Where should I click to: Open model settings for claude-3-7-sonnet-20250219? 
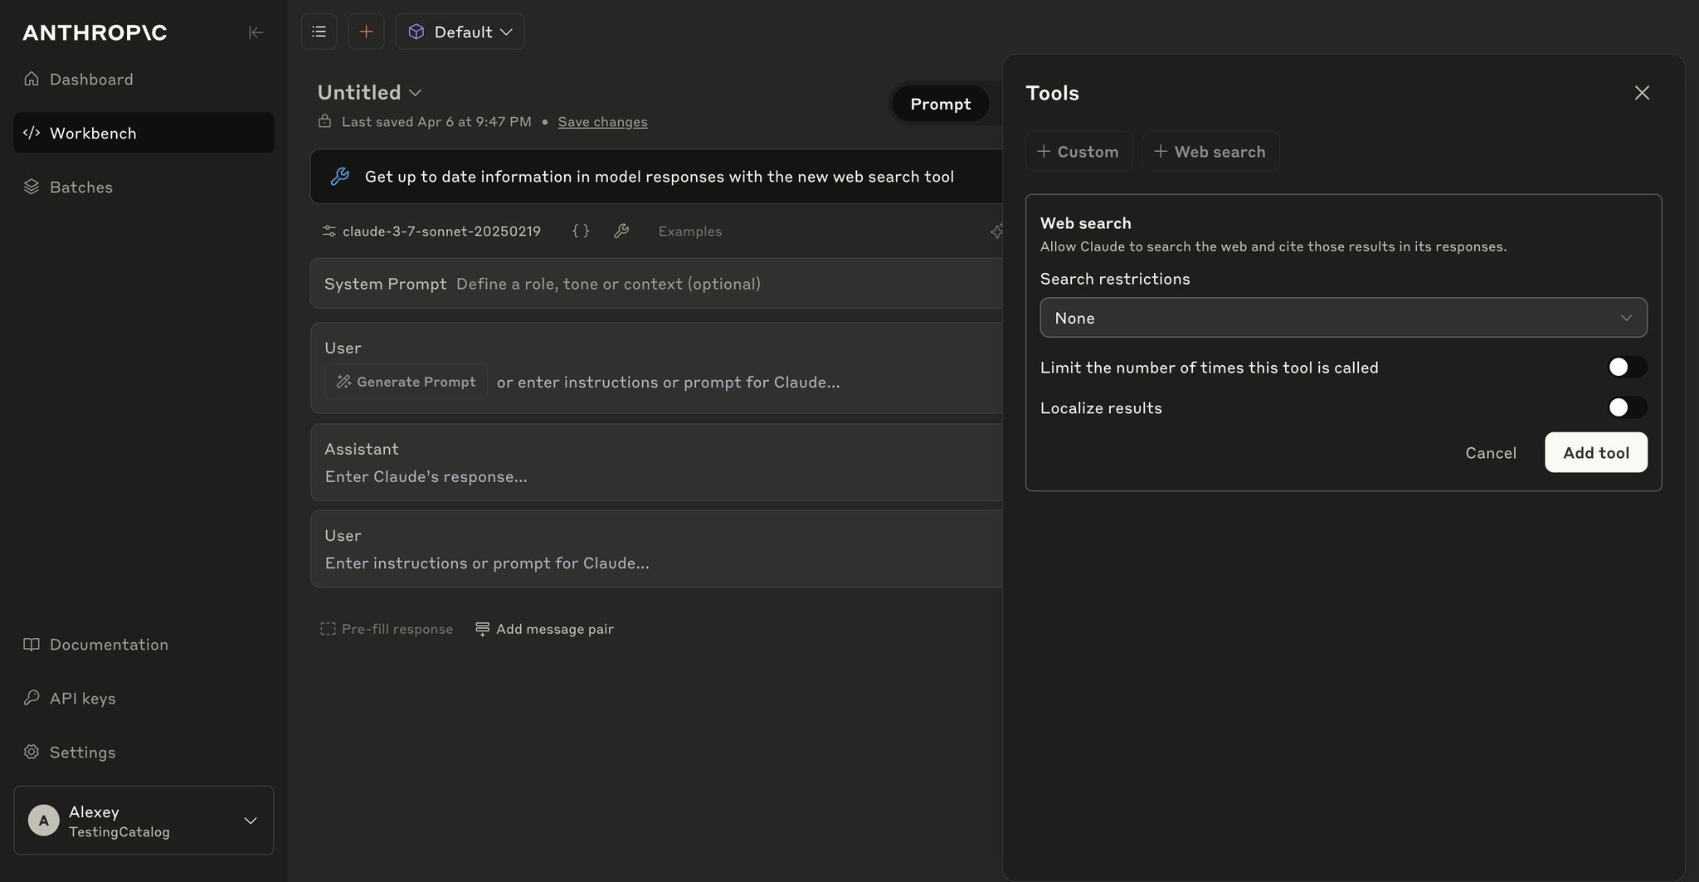click(431, 231)
